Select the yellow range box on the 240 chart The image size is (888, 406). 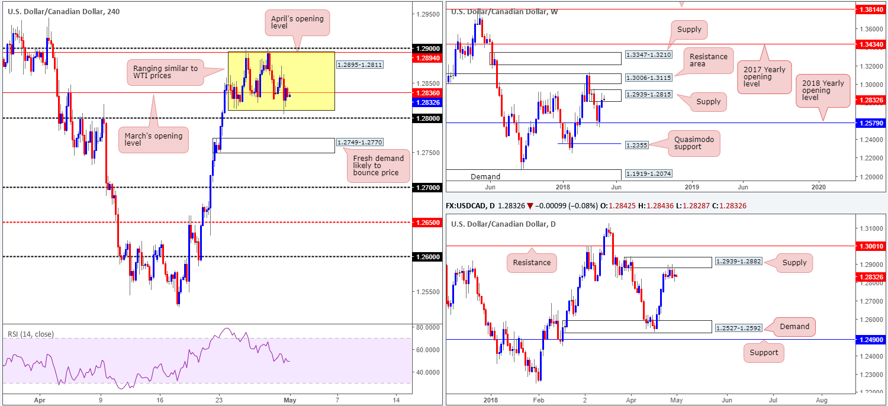pos(281,81)
